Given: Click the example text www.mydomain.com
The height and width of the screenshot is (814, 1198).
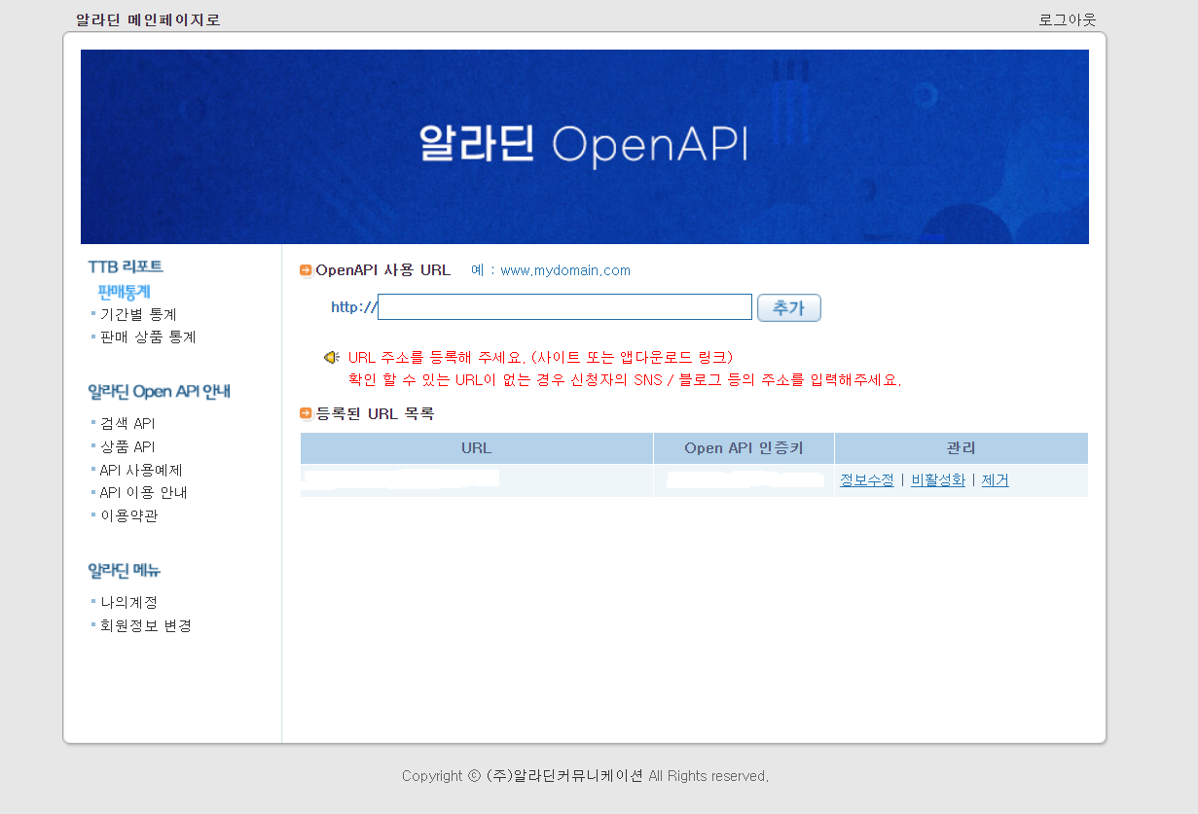Looking at the screenshot, I should coord(565,270).
